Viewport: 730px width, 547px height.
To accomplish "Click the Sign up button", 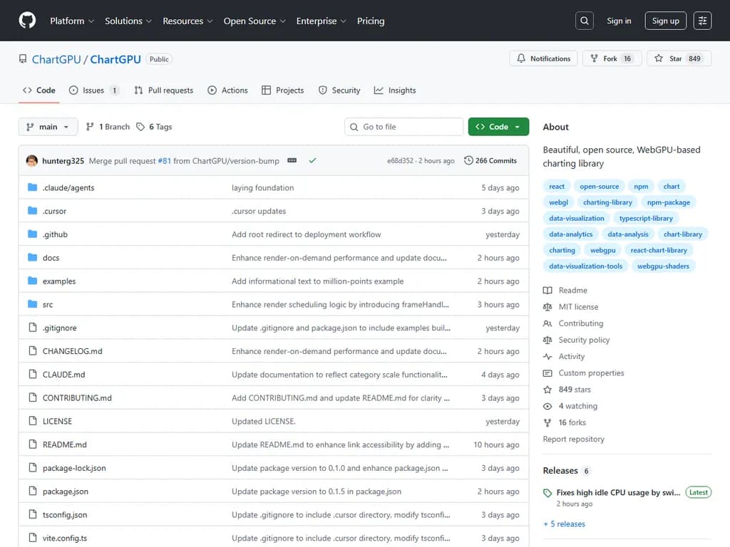I will [665, 21].
